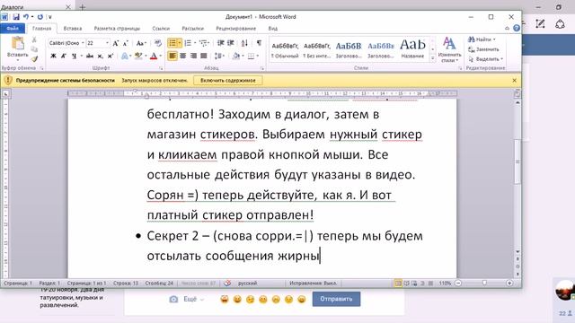Viewport: 575px width, 323px height.
Task: Click Выделить (Select) in editing group
Action: [x=486, y=59]
